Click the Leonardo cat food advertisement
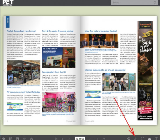 point(145,71)
